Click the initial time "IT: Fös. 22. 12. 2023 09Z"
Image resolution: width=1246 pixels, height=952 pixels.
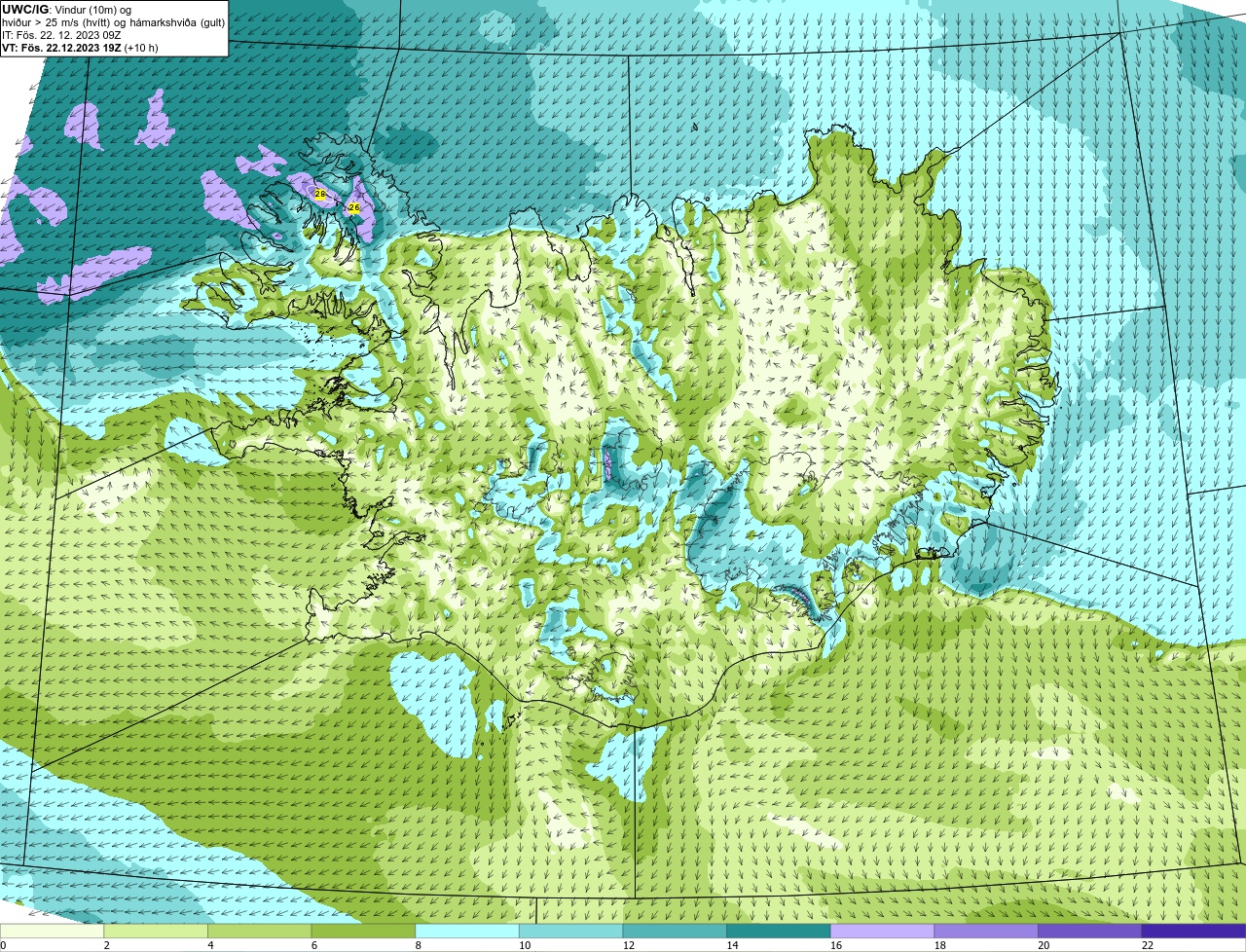point(61,34)
